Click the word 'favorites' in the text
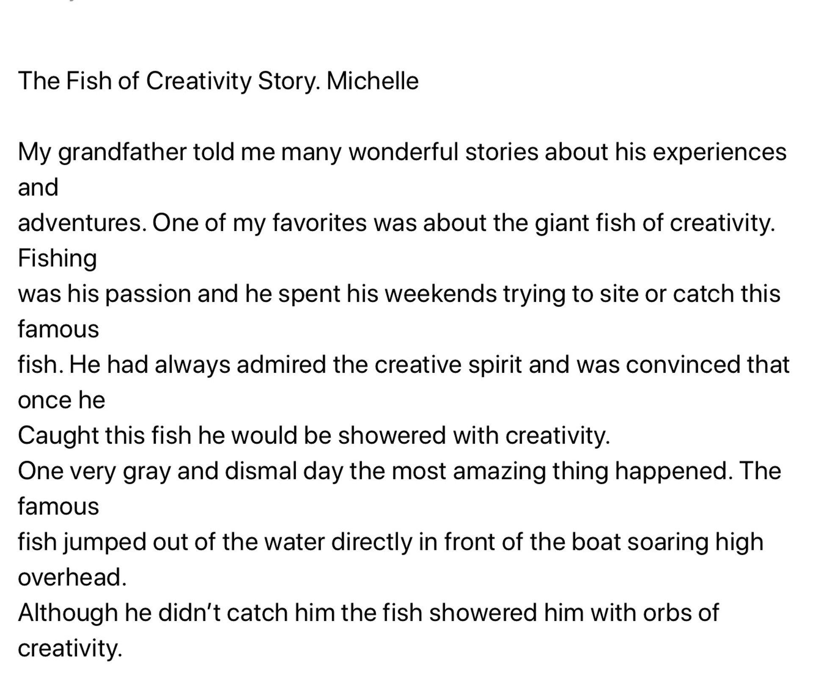This screenshot has height=676, width=813. click(x=319, y=223)
